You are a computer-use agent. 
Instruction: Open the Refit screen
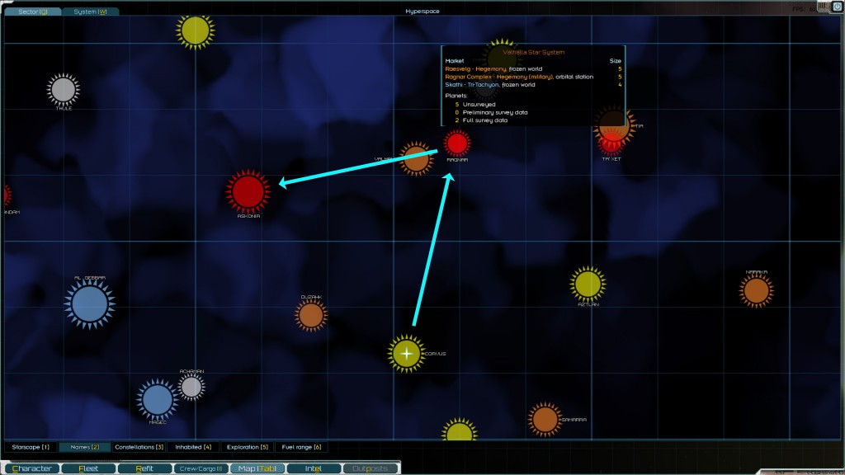coord(144,468)
